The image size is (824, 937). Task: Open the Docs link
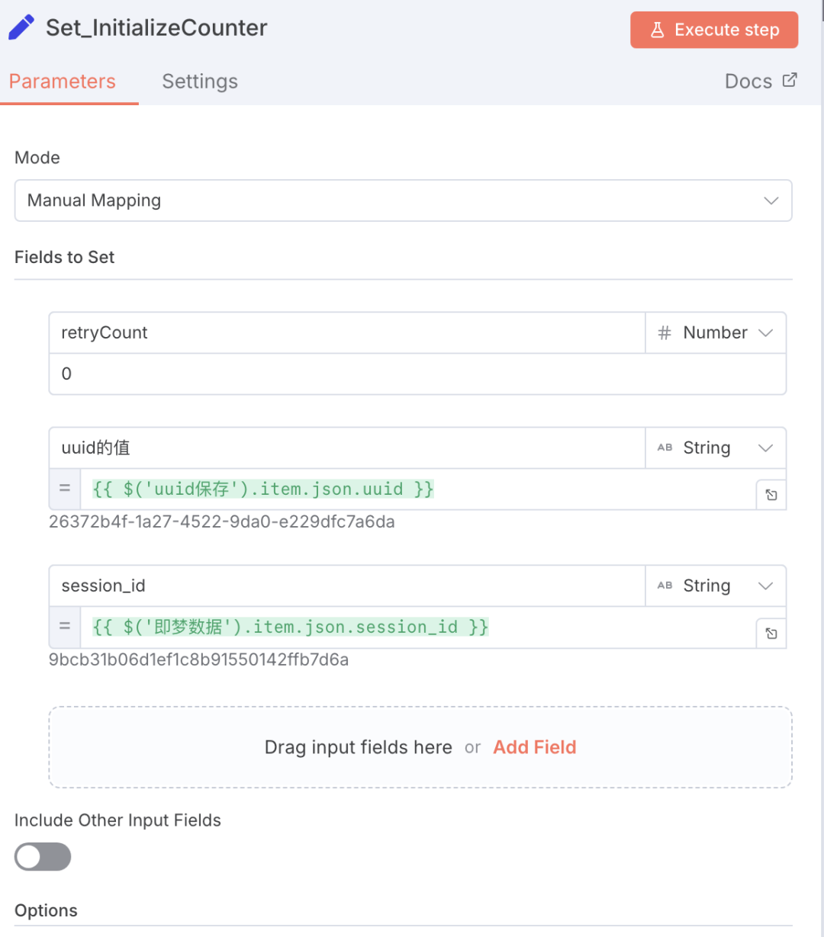748,82
